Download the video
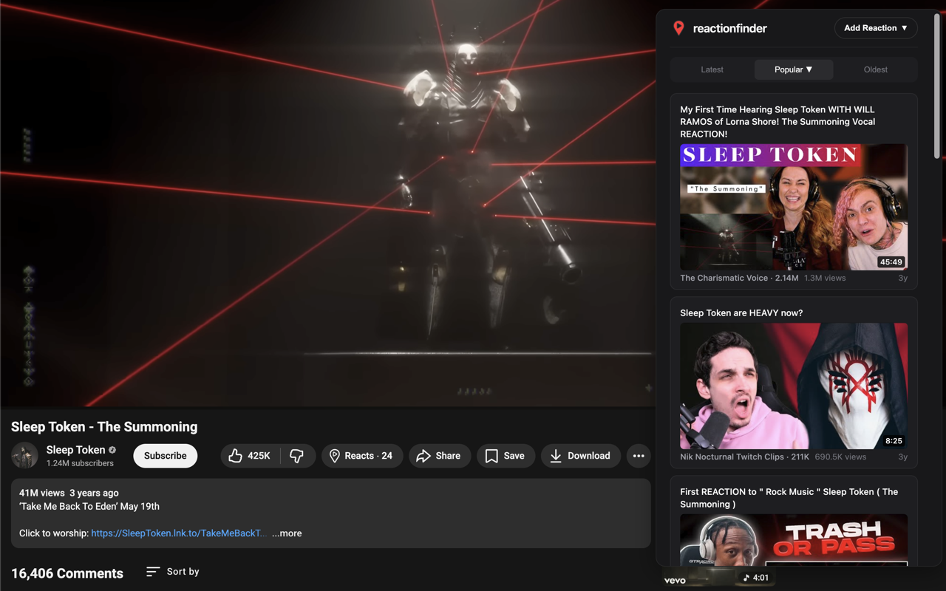This screenshot has height=591, width=946. point(581,456)
